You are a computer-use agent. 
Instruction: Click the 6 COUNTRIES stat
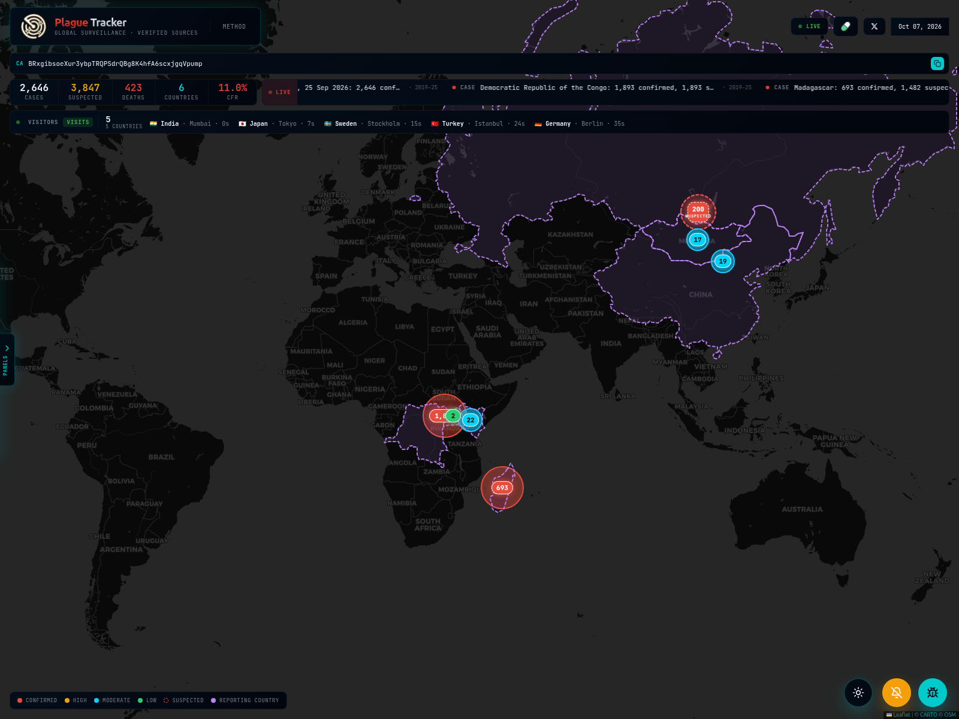tap(181, 92)
